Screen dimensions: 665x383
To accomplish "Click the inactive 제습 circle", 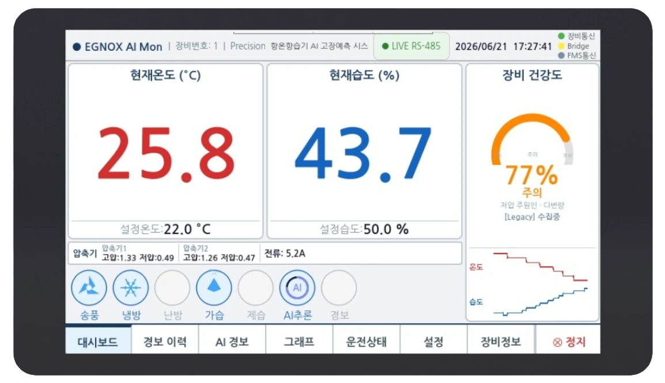I will click(x=255, y=287).
